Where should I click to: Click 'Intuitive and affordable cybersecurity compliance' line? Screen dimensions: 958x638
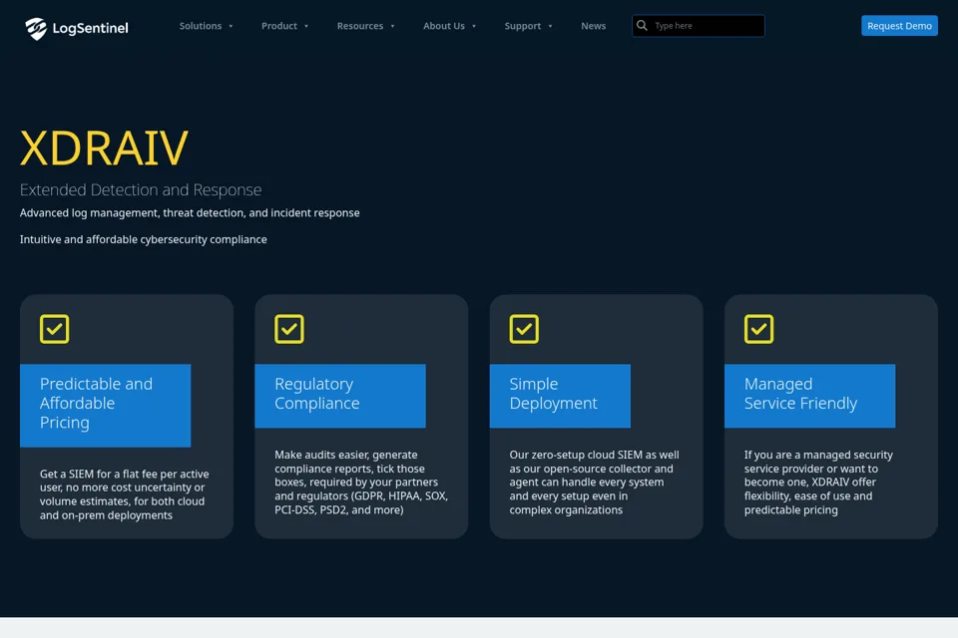[143, 239]
